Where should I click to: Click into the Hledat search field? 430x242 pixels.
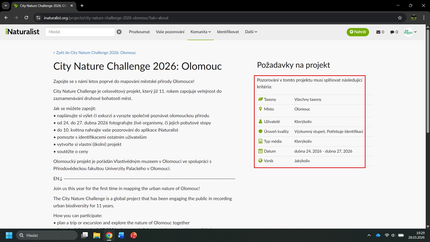[x=80, y=32]
